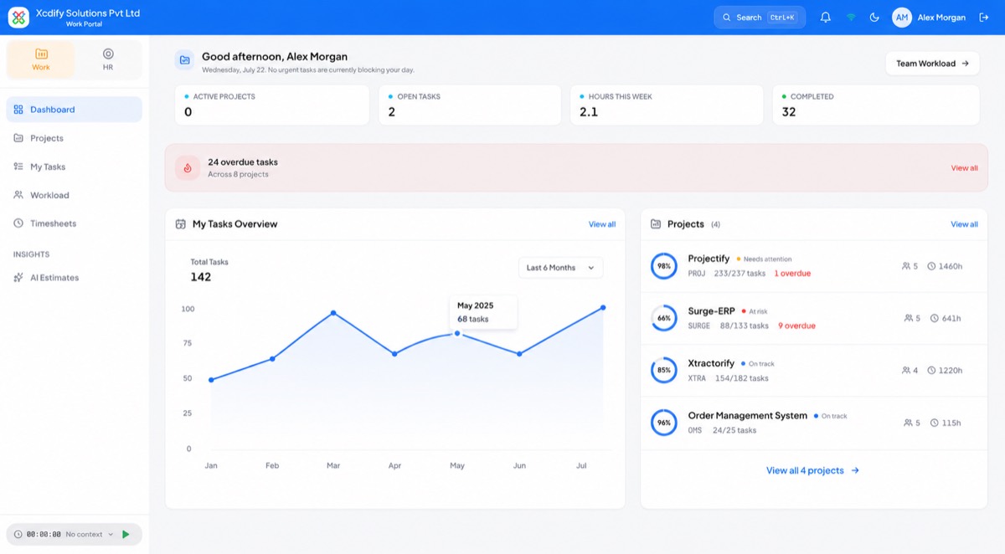Open the notifications bell
This screenshot has width=1005, height=554.
pyautogui.click(x=826, y=18)
